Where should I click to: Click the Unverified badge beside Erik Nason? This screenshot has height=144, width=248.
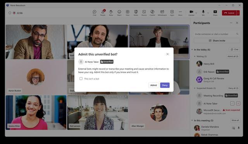[222, 71]
